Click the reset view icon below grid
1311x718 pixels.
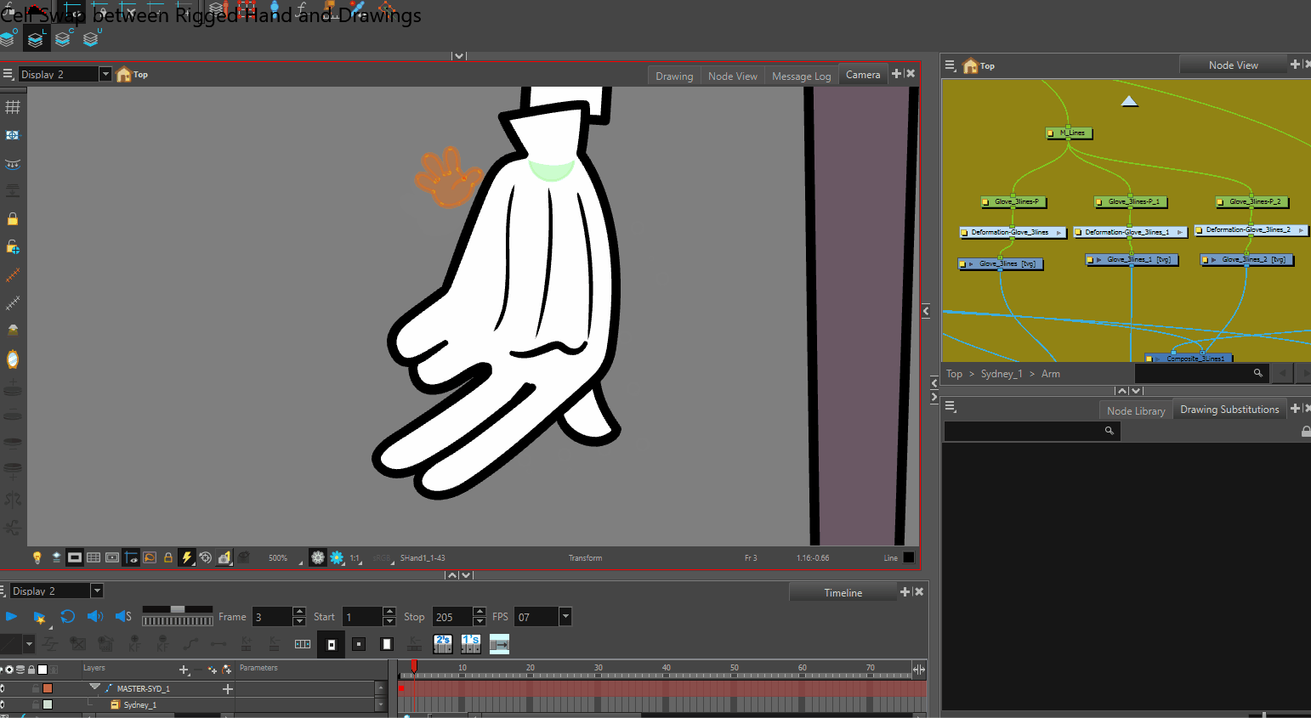(x=13, y=135)
